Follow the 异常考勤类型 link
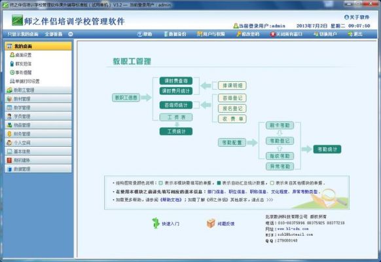 coord(305,192)
